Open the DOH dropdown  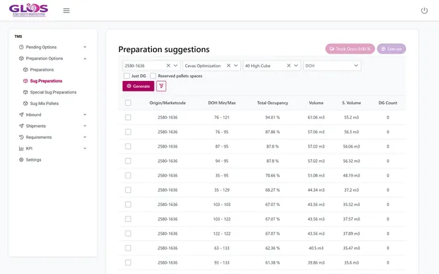(x=332, y=65)
